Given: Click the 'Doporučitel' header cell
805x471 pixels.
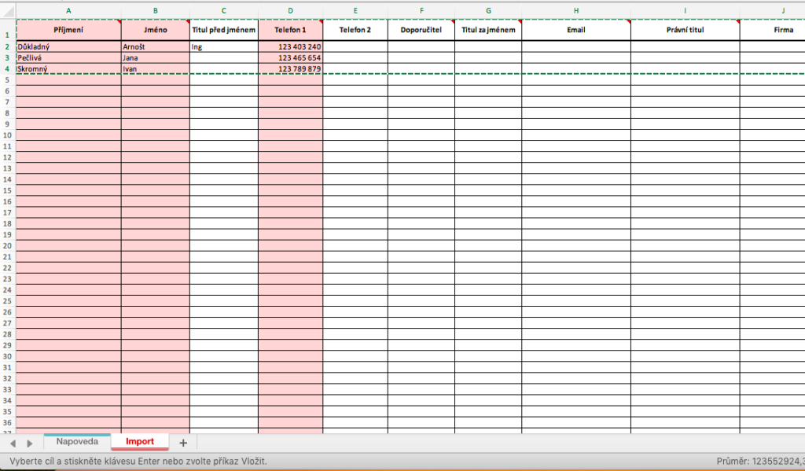Looking at the screenshot, I should (421, 30).
